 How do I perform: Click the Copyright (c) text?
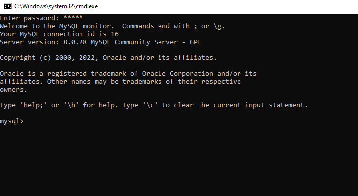tap(26, 58)
